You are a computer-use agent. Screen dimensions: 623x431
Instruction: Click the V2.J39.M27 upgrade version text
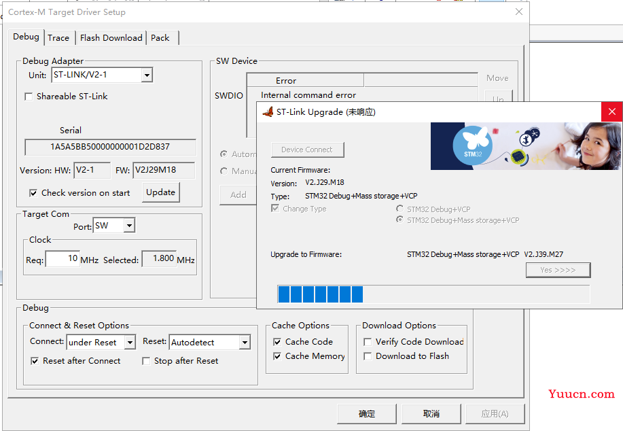coord(544,254)
